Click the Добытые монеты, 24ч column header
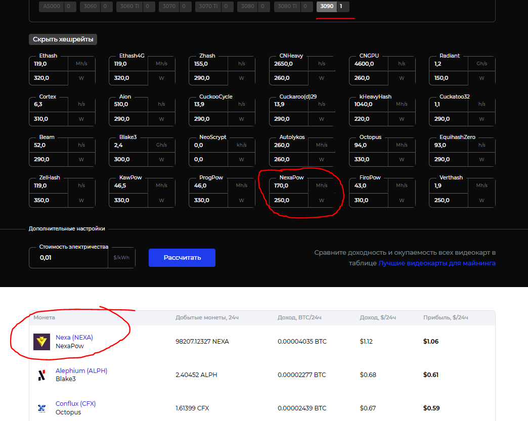The height and width of the screenshot is (421, 528). pos(207,318)
